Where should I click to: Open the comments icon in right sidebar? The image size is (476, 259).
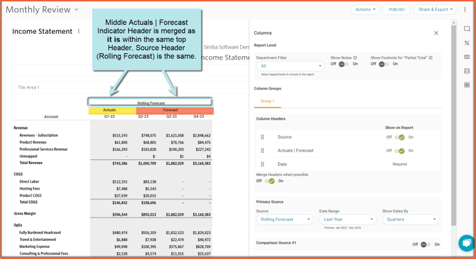(467, 29)
